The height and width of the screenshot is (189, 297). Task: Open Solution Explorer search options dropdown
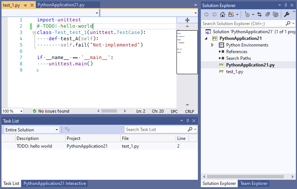[x=293, y=23]
